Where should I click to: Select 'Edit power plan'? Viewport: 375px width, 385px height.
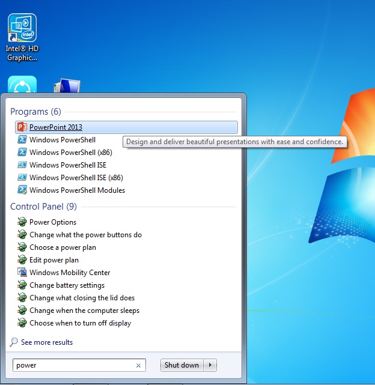pos(54,260)
